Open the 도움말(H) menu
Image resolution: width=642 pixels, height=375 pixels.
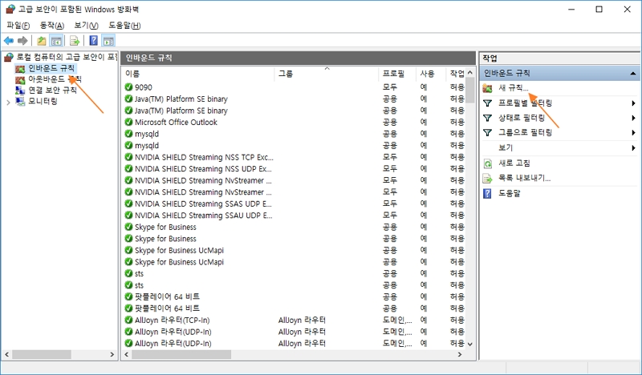tap(124, 26)
